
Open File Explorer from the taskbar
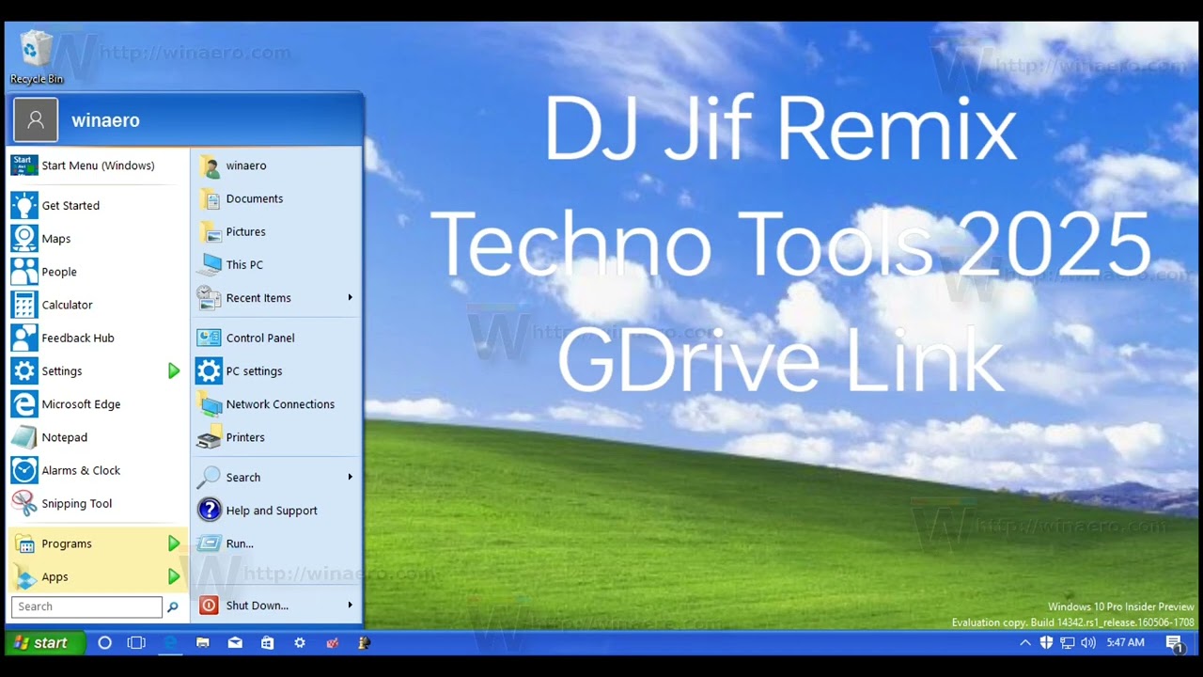(x=202, y=642)
